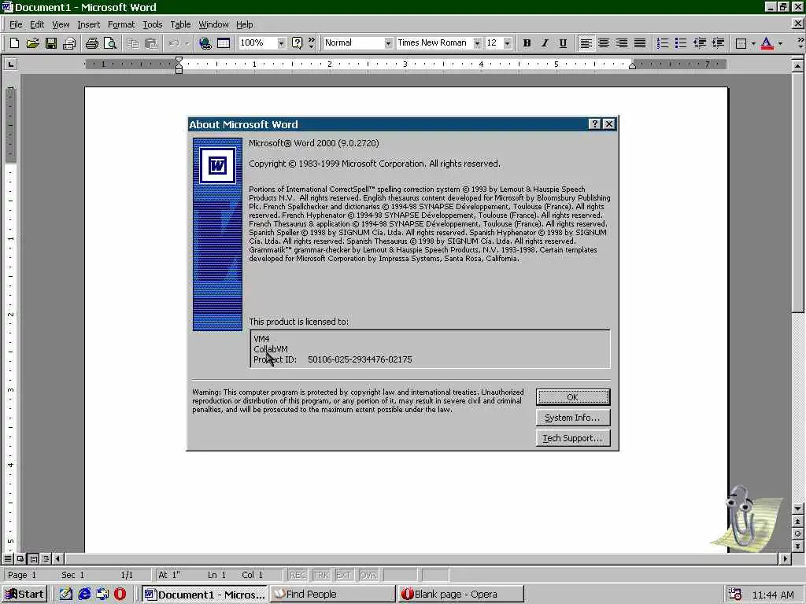Apply red font color icon
The image size is (806, 604).
tap(767, 43)
